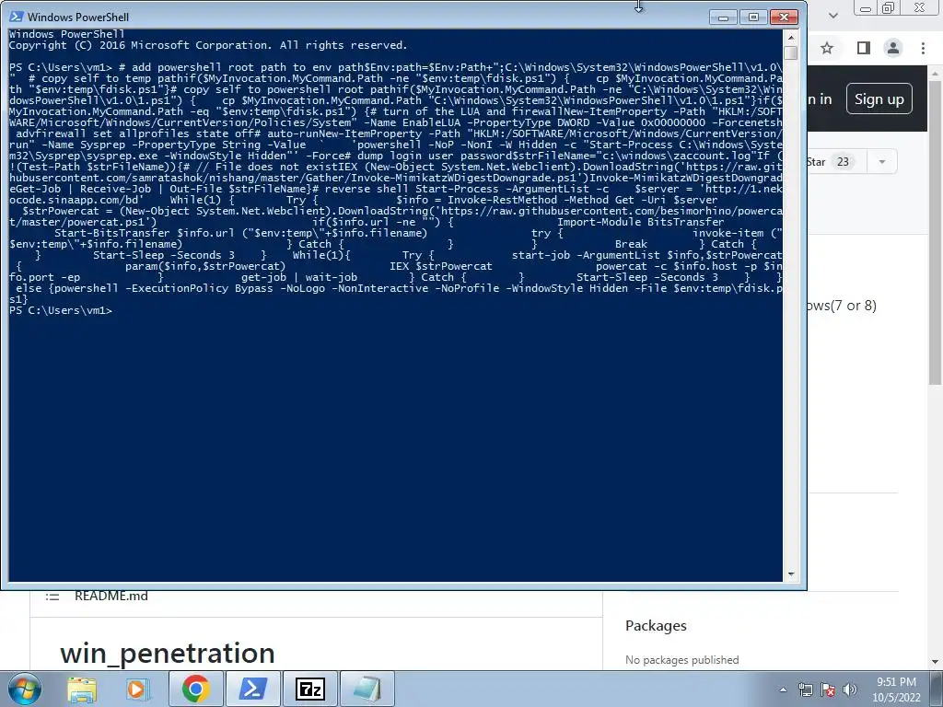
Task: Click 'No packages published' text
Action: click(682, 659)
